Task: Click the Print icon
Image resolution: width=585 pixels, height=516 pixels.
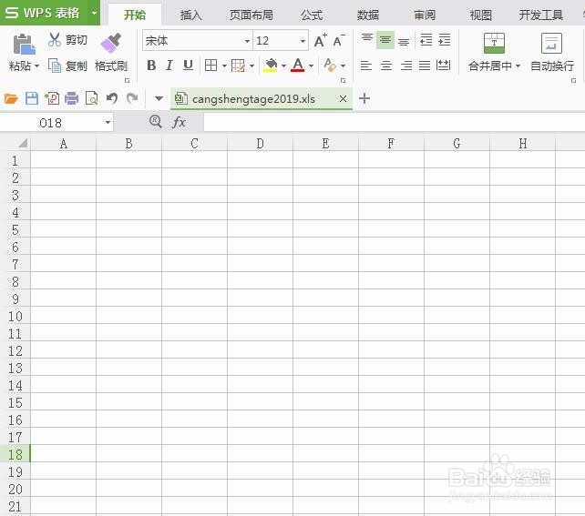Action: 72,98
